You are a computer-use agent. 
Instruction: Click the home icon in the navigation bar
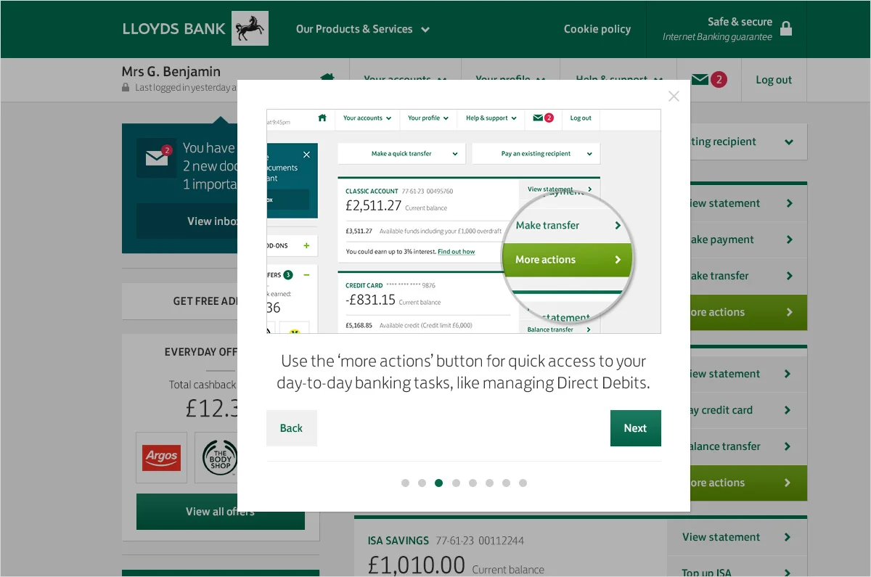[x=327, y=78]
